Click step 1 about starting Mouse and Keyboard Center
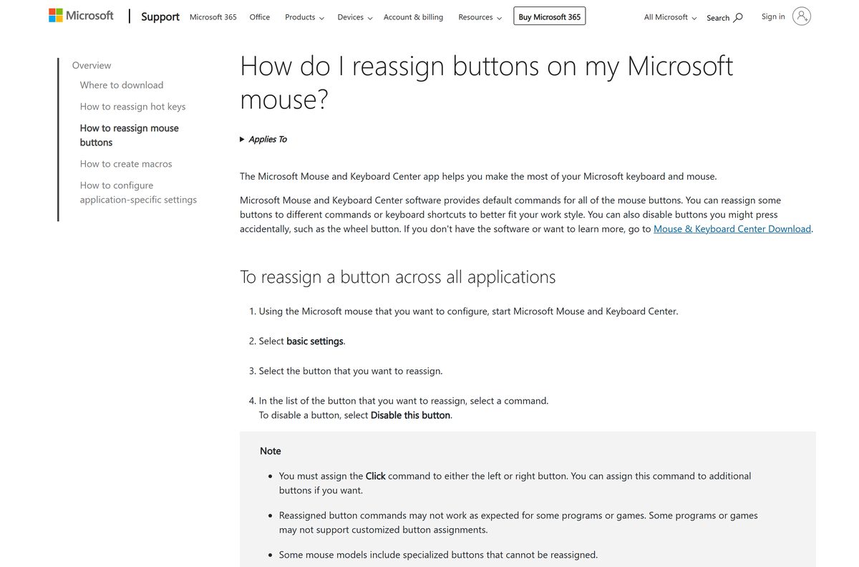The height and width of the screenshot is (567, 859). (x=468, y=311)
